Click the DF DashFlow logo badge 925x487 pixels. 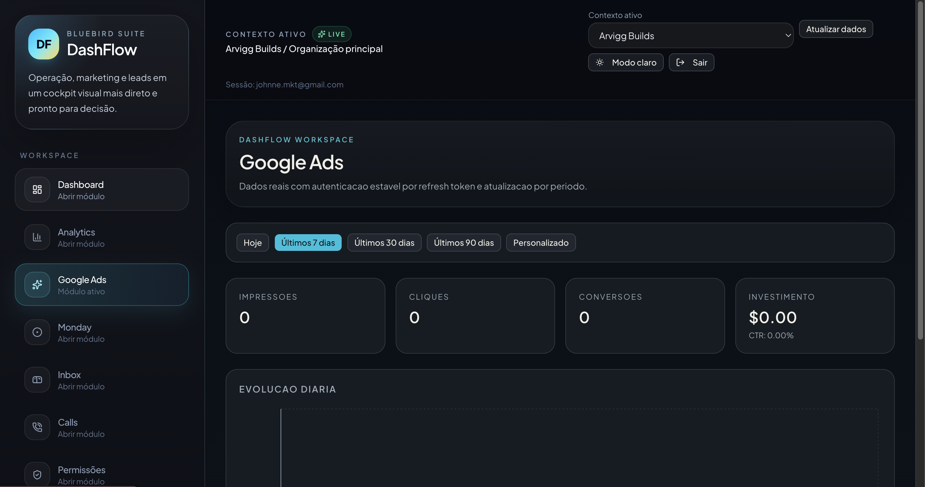(44, 44)
